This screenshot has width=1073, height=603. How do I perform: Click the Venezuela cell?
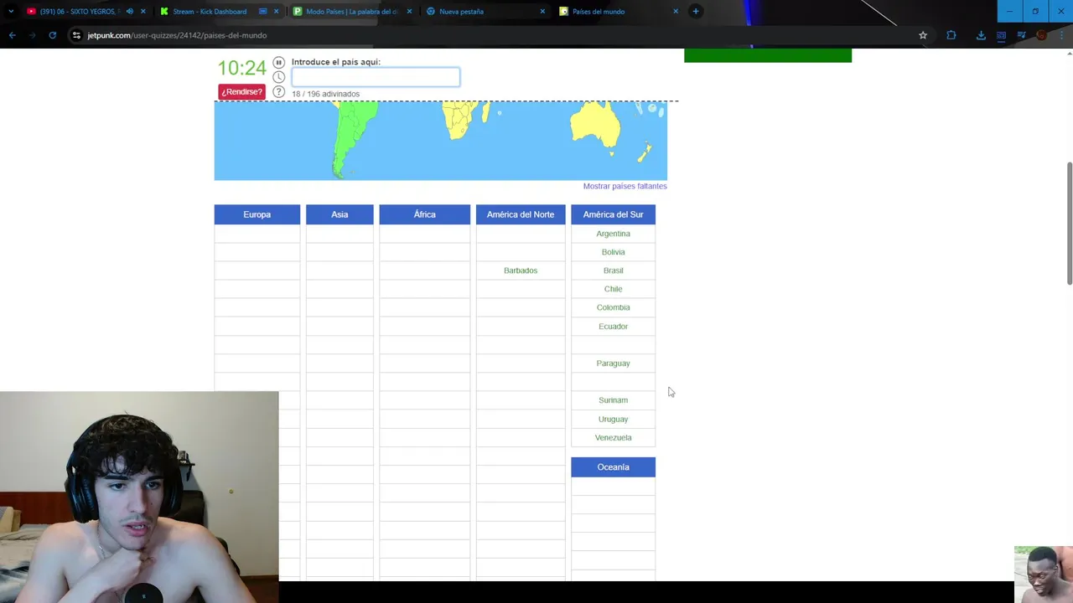click(613, 437)
